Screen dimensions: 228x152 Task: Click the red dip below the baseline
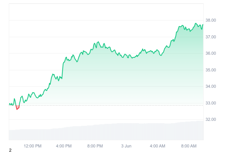point(17,107)
